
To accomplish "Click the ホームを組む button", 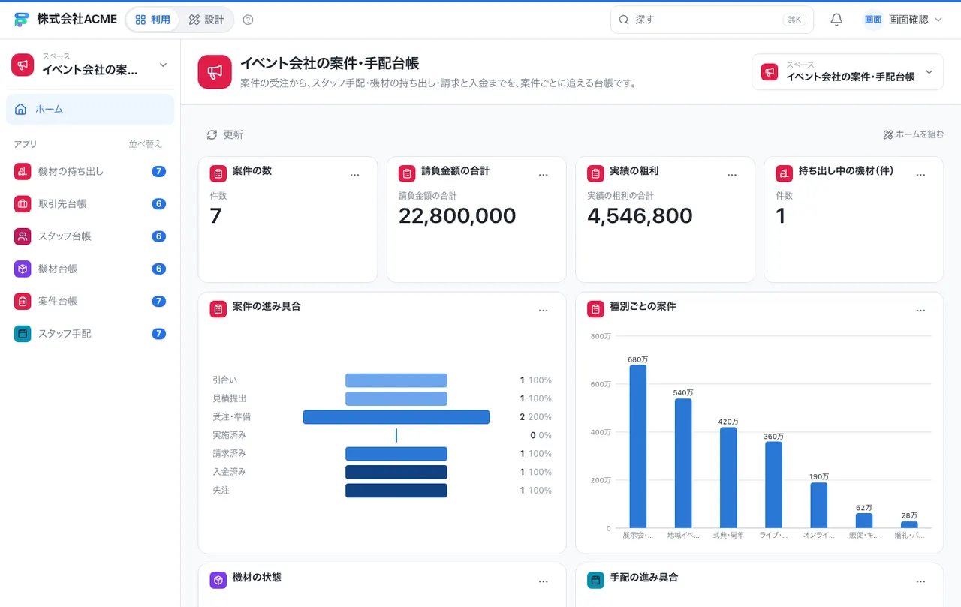I will click(x=914, y=134).
